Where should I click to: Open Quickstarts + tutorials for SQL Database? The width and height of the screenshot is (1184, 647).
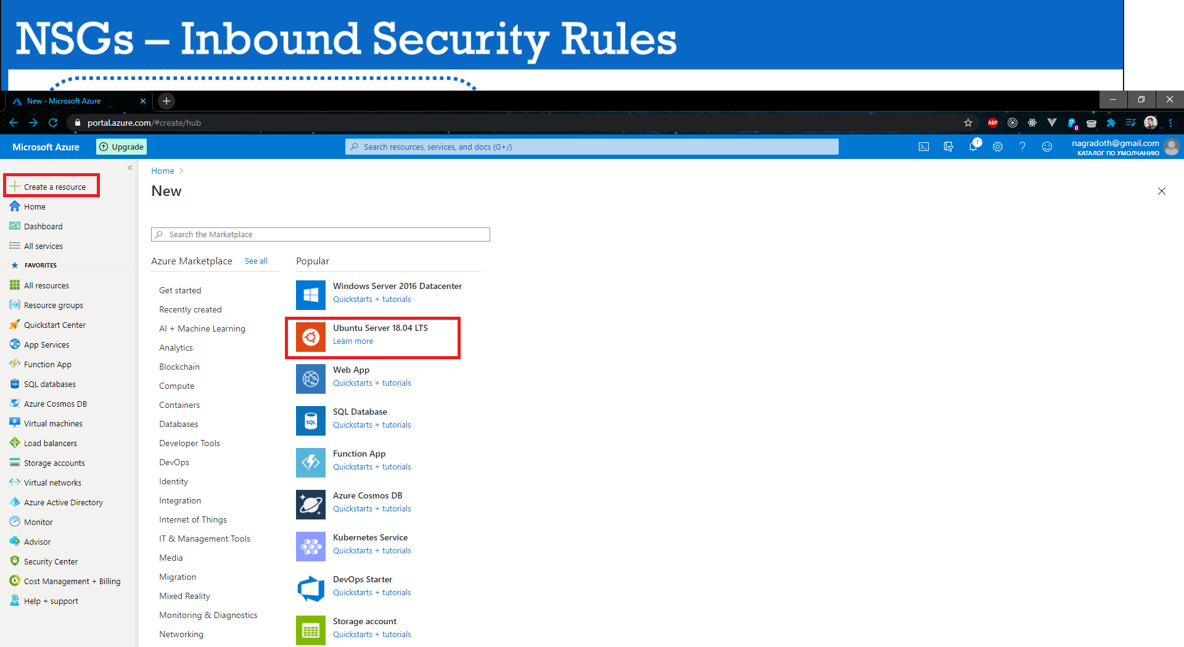372,425
